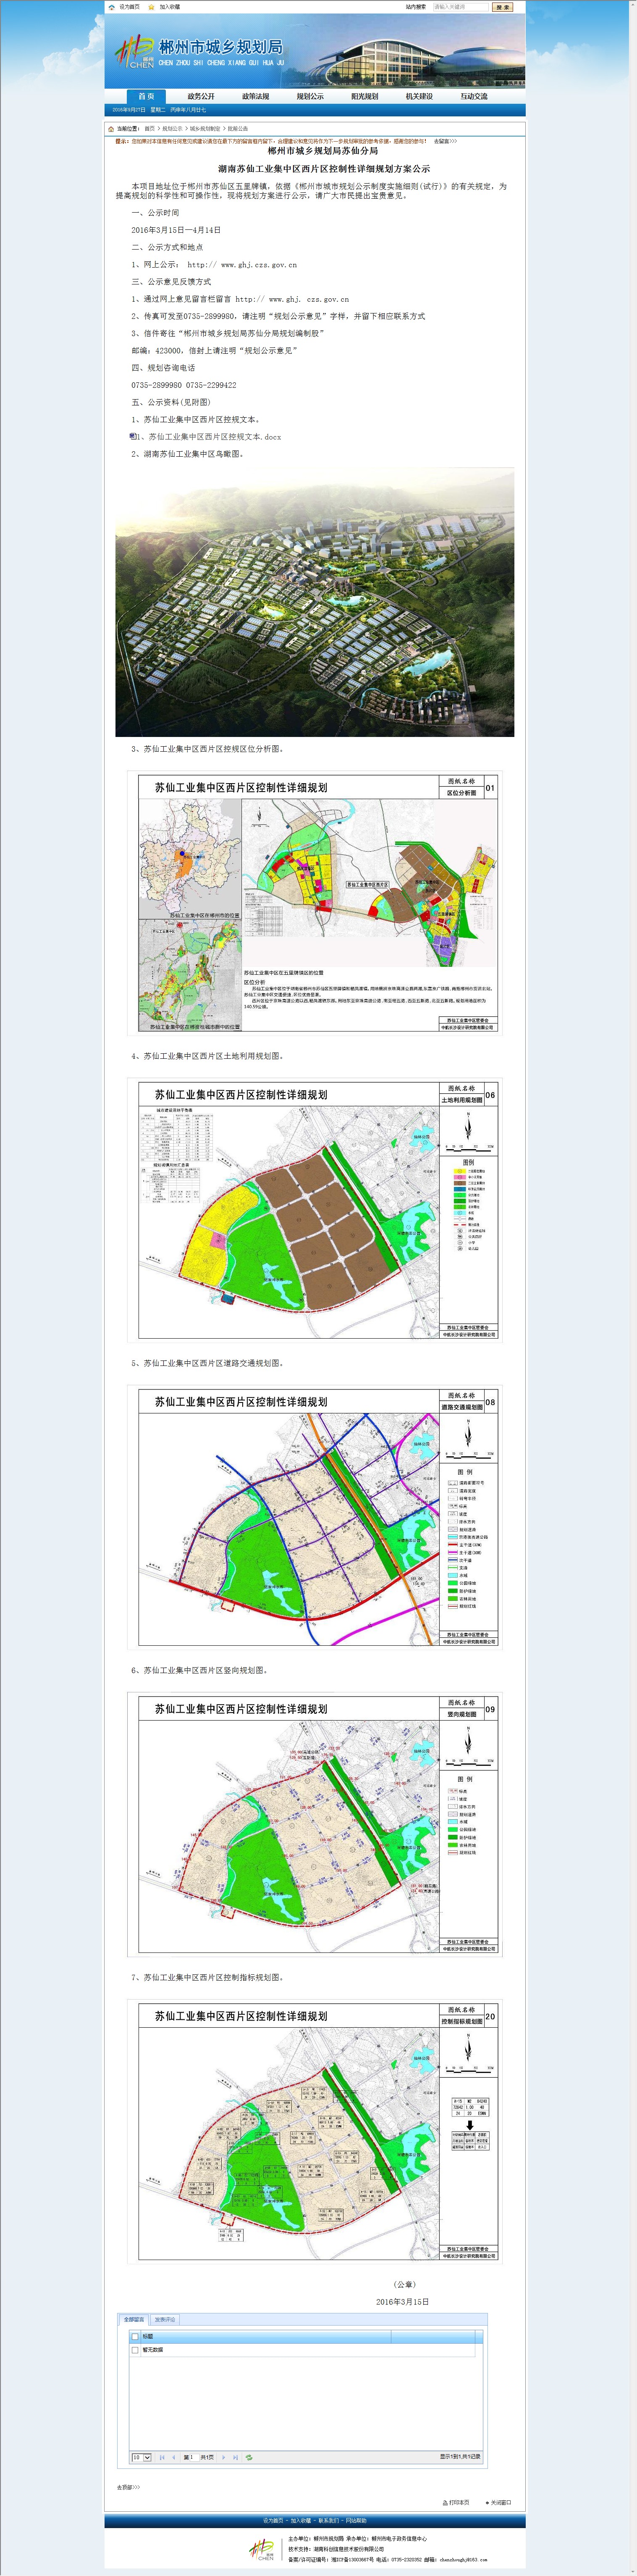
Task: Click the 去顶部>>> link
Action: coord(129,2487)
